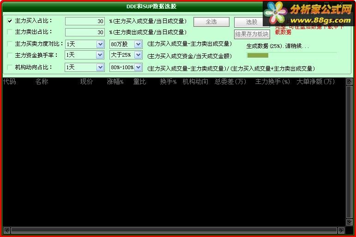Click the horizontal scrollbar thumb
The height and width of the screenshot is (237, 356).
pyautogui.click(x=174, y=231)
